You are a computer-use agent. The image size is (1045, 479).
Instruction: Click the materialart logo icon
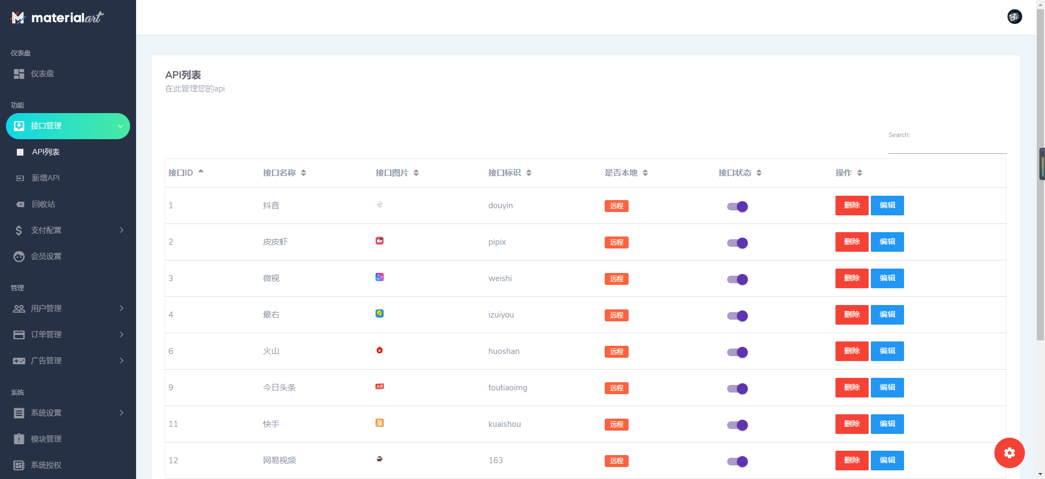pos(18,17)
